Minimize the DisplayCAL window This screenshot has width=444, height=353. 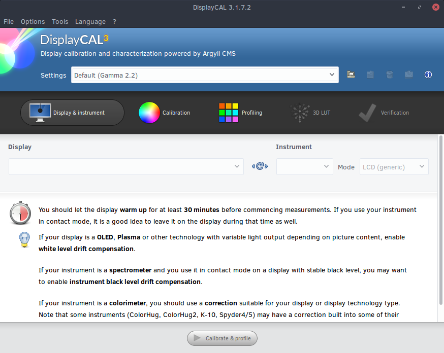tap(403, 7)
